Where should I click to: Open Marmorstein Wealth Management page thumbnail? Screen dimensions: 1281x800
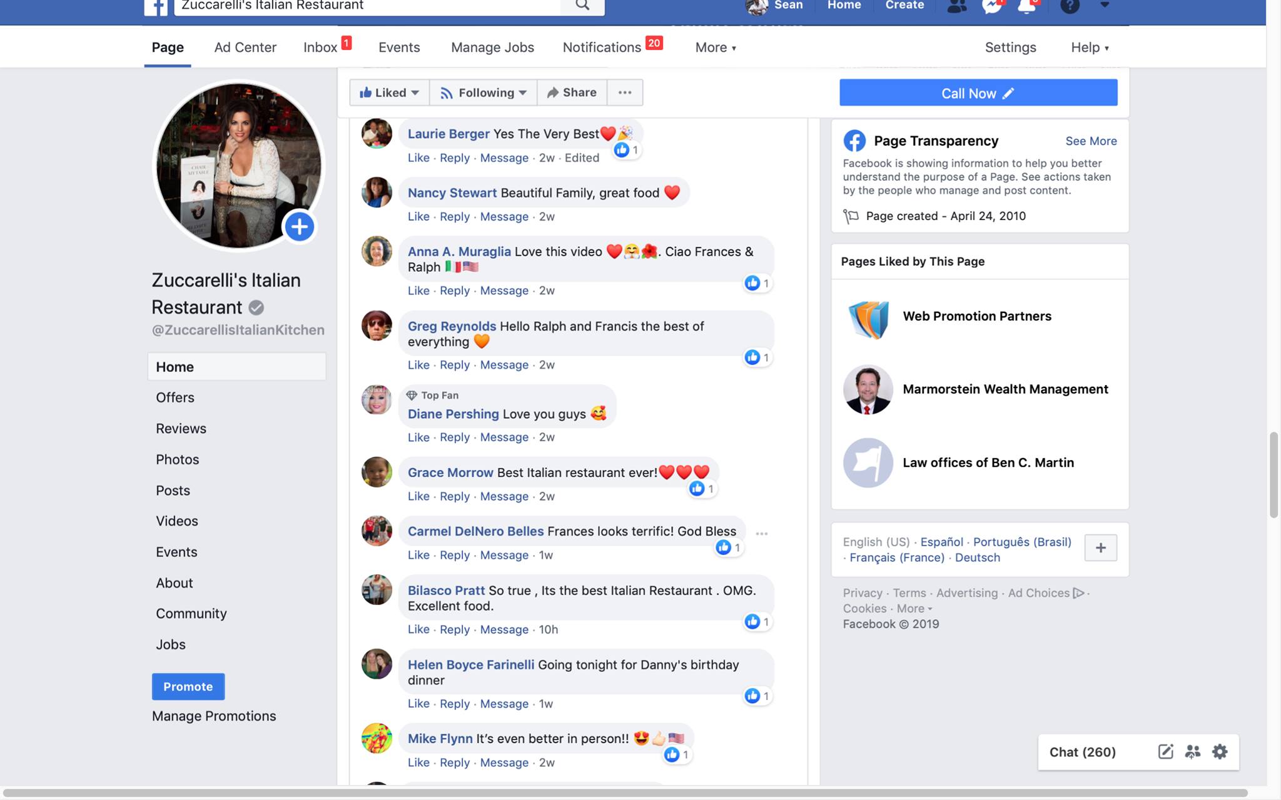868,389
